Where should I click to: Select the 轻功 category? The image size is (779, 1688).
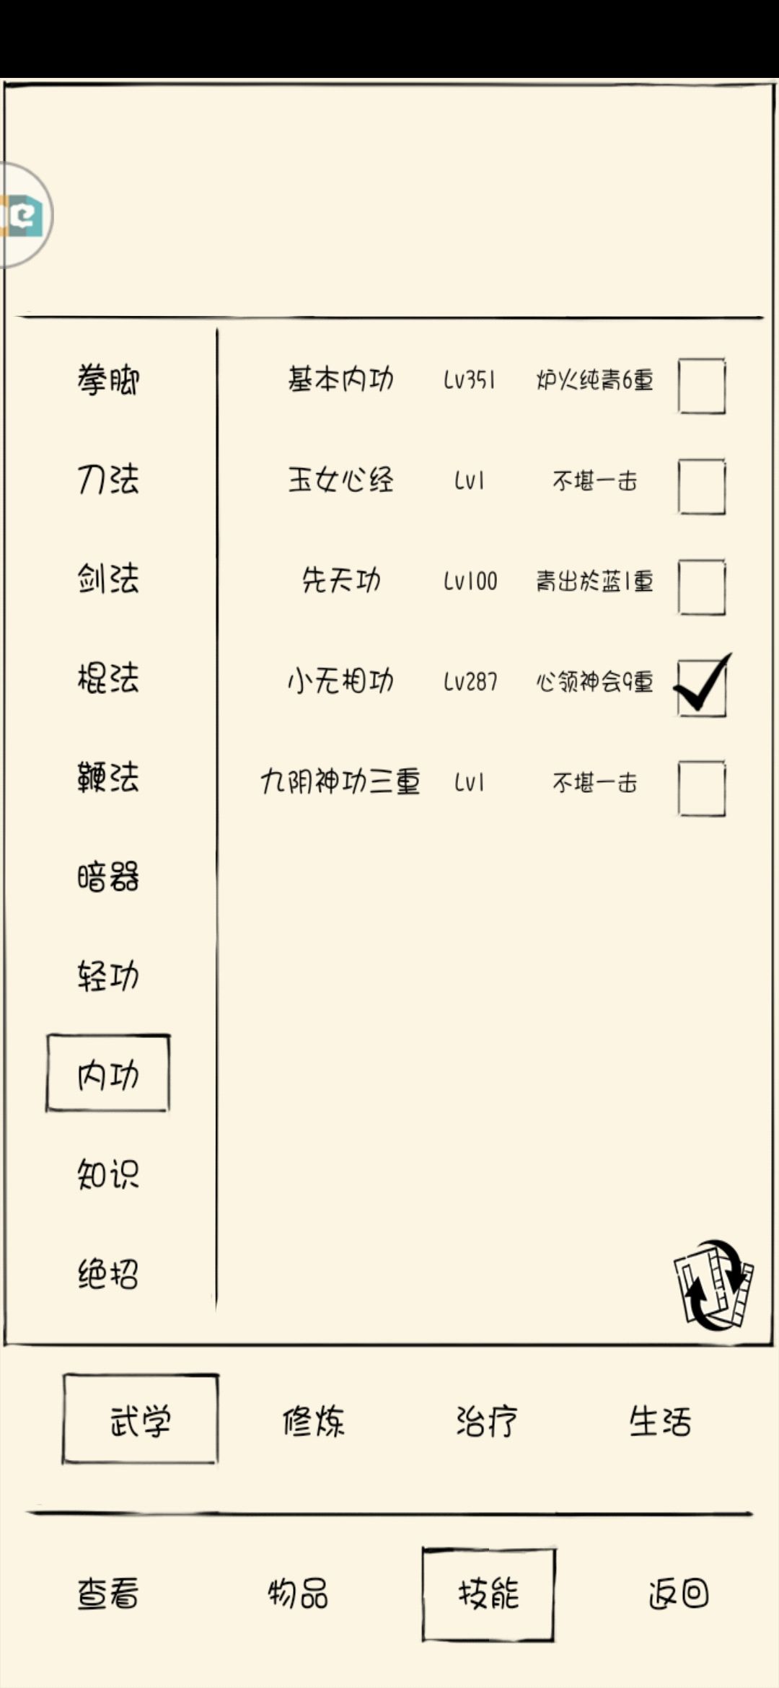click(x=108, y=976)
